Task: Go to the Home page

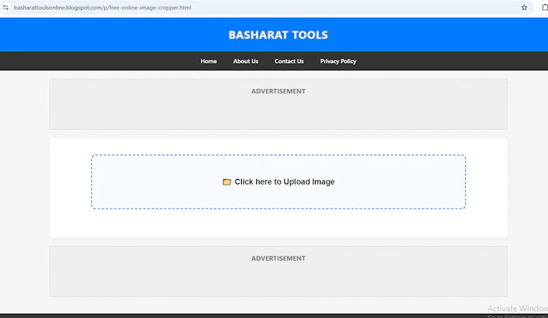Action: click(x=208, y=61)
